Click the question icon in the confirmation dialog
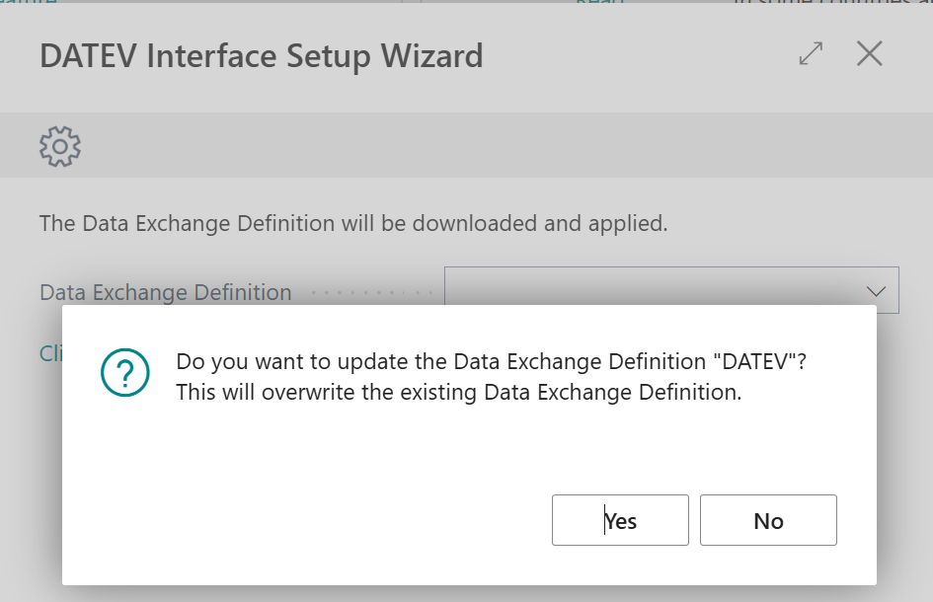This screenshot has width=933, height=602. coord(123,373)
